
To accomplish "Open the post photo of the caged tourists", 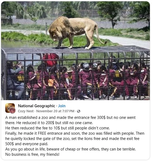I will click(x=75, y=51).
